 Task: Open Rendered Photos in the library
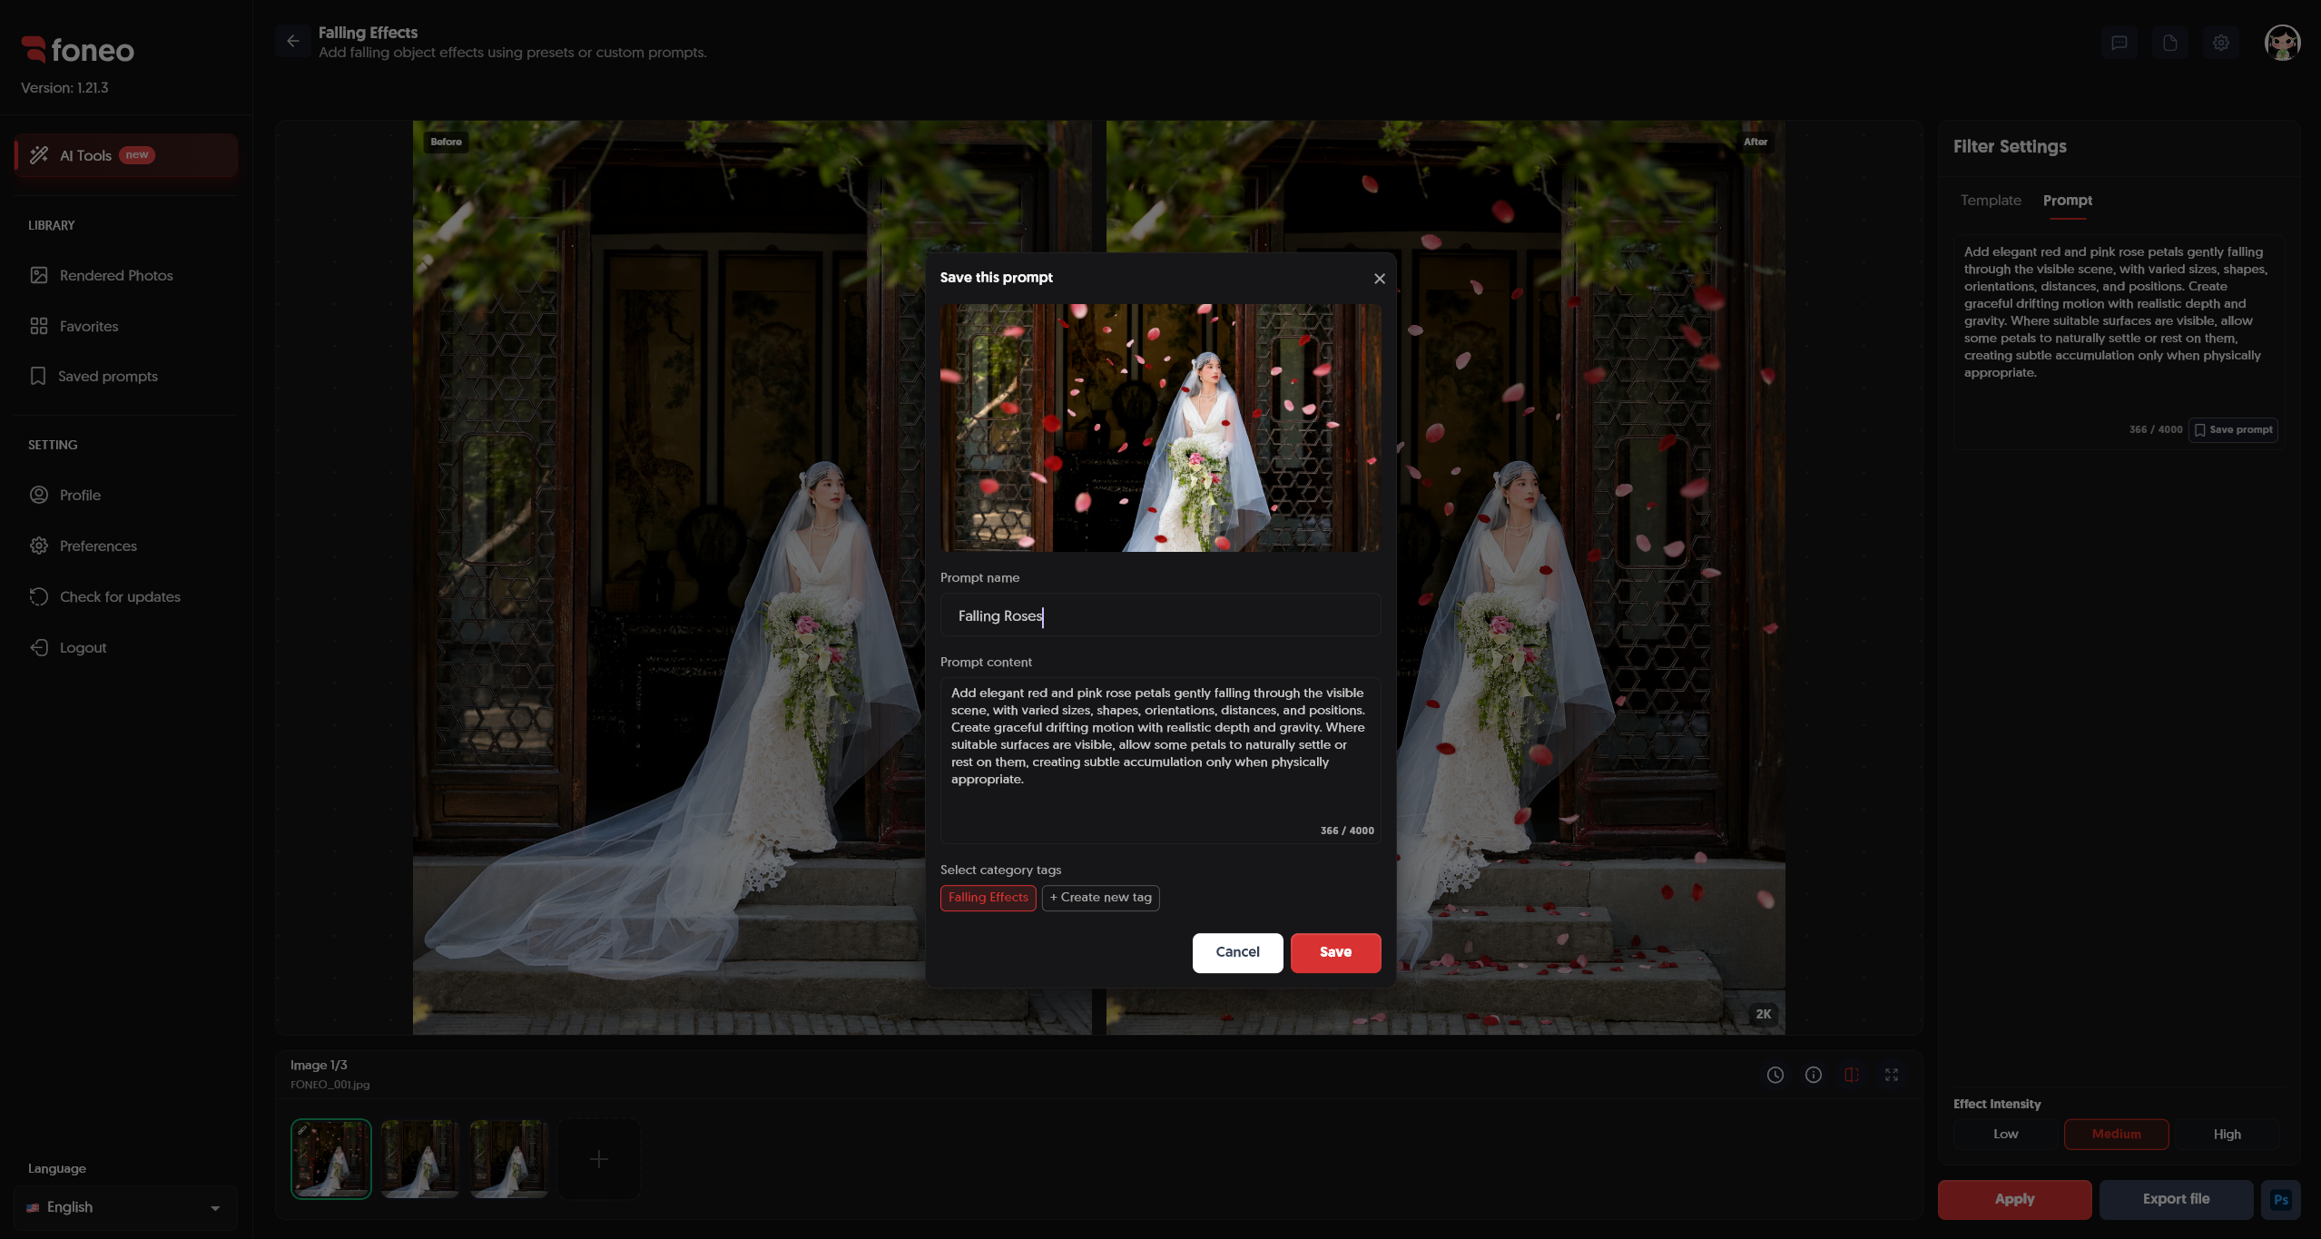[125, 275]
